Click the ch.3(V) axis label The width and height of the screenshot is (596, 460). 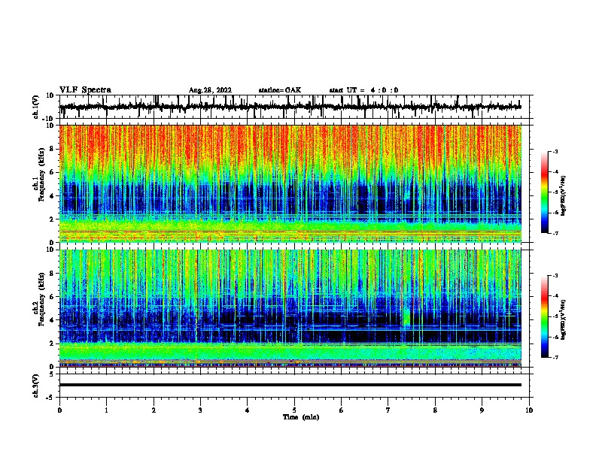36,386
